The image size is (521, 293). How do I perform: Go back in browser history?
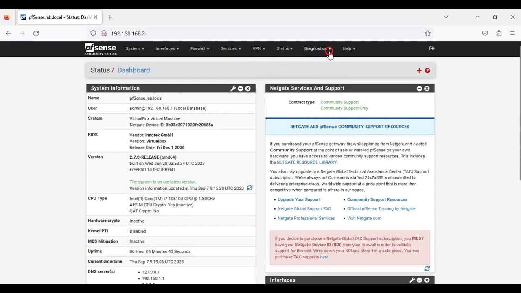click(x=9, y=33)
